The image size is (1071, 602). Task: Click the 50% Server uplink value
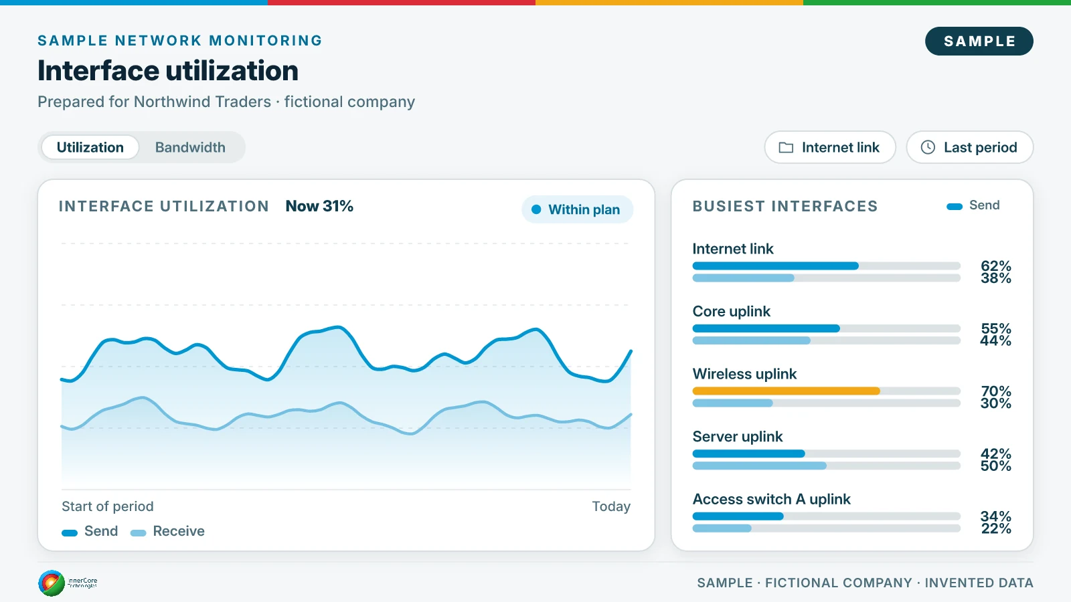(996, 466)
